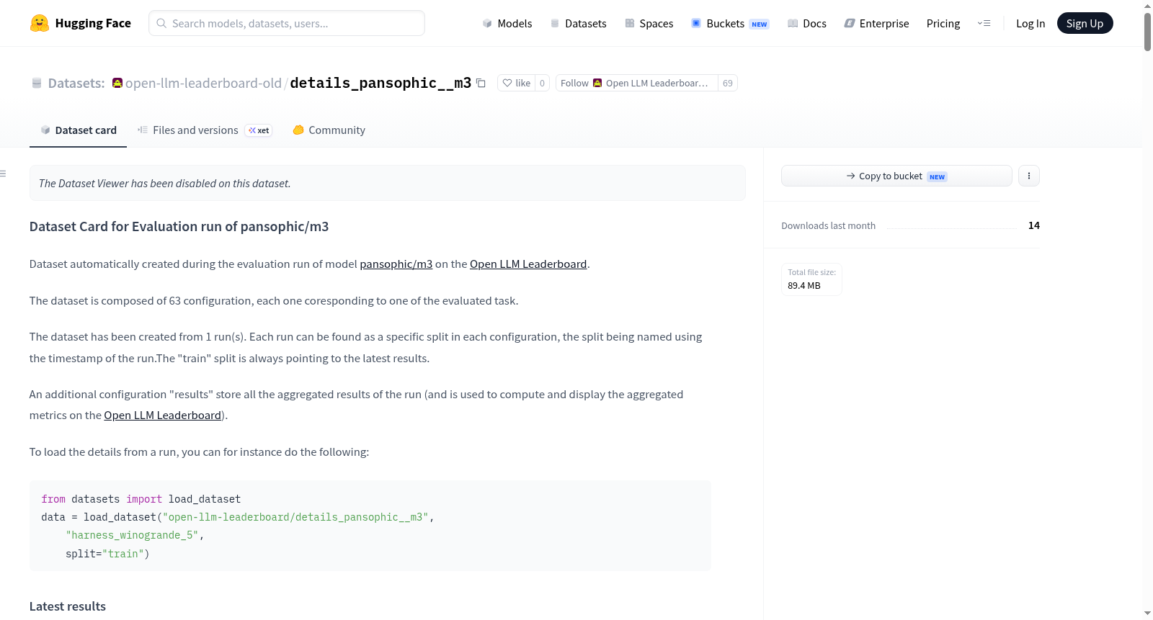Viewport: 1153px width, 620px height.
Task: Switch to Files and versions tab
Action: tap(205, 130)
